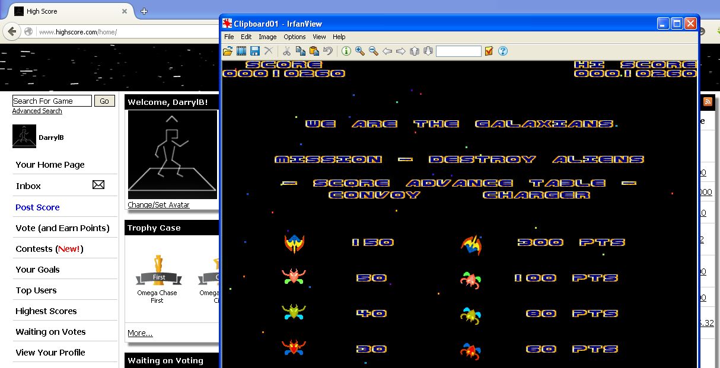Click the Open file icon in IrfanView
The image size is (720, 368).
coord(228,52)
